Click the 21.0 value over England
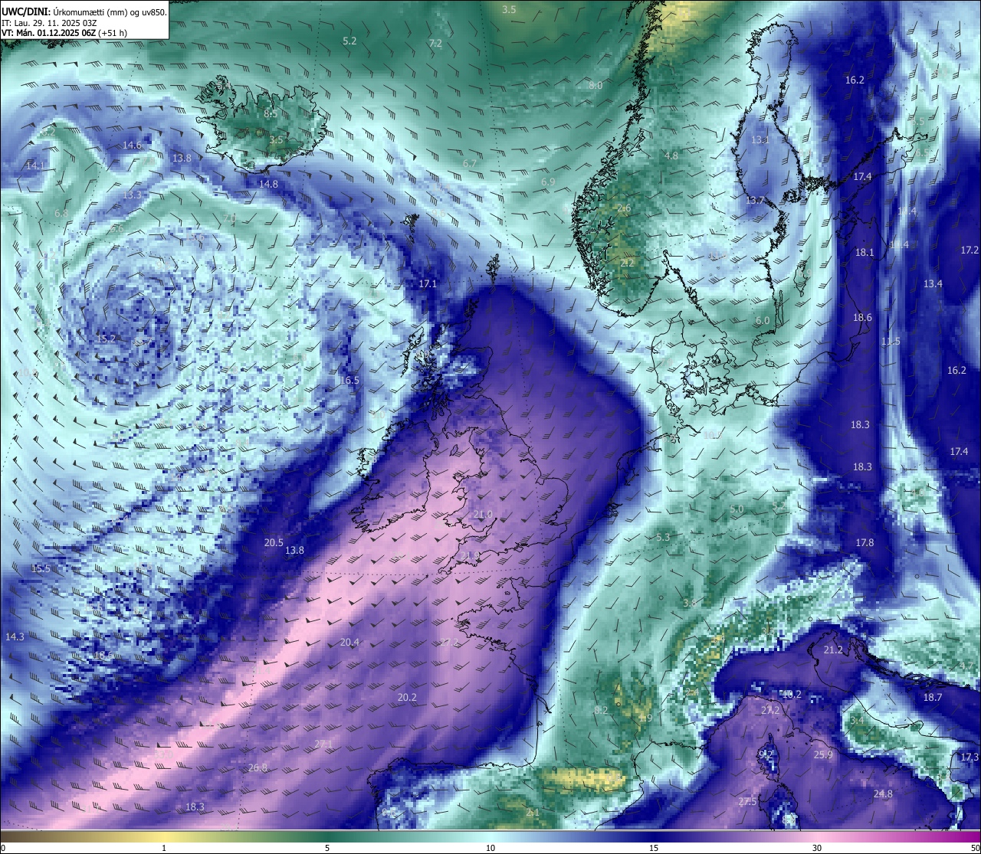This screenshot has height=854, width=981. click(484, 515)
